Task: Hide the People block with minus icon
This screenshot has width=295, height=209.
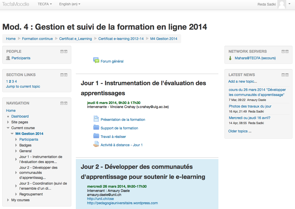Action: (x=62, y=51)
